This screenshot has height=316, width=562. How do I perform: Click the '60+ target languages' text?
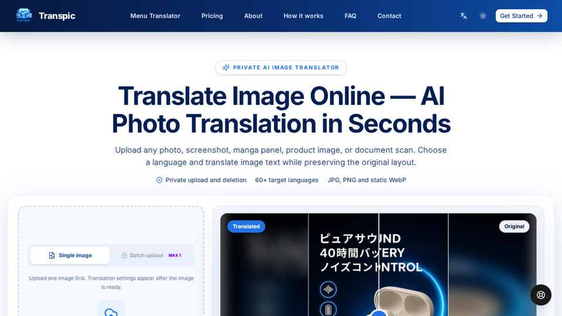tap(287, 180)
